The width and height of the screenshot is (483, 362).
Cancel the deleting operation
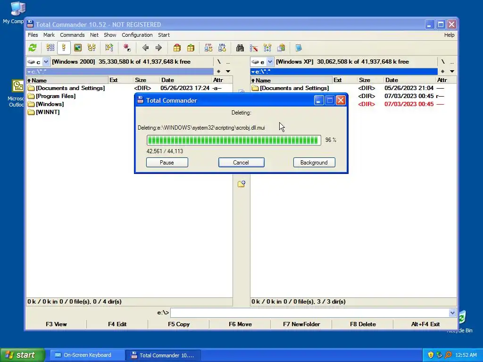point(241,163)
